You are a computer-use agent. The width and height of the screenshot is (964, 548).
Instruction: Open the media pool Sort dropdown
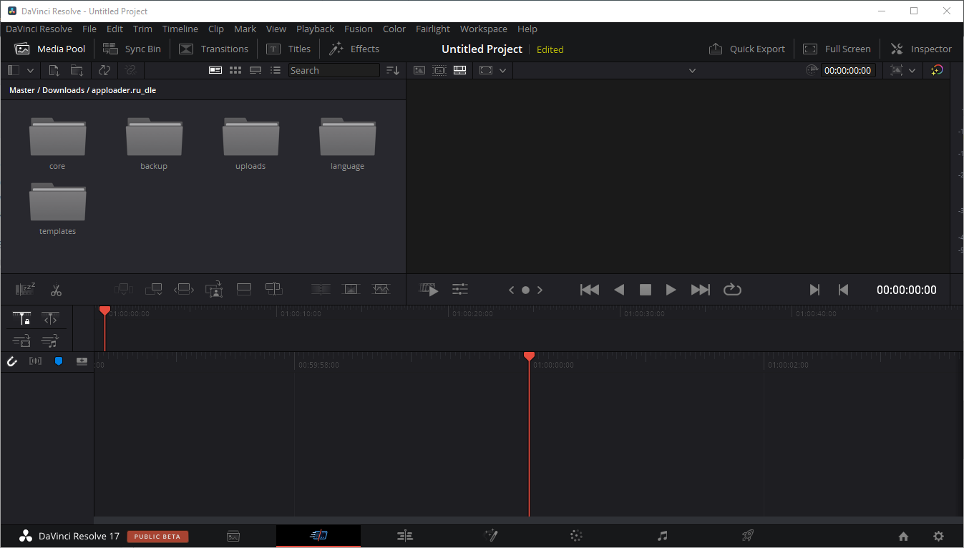pos(393,70)
